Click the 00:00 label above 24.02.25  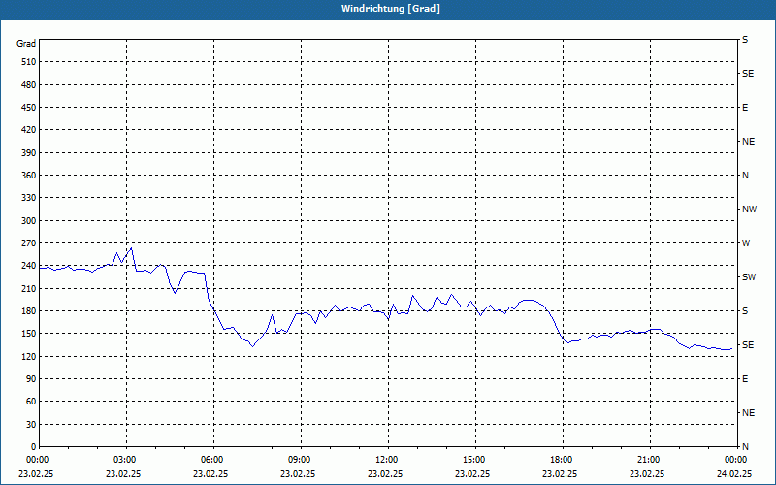coord(737,460)
